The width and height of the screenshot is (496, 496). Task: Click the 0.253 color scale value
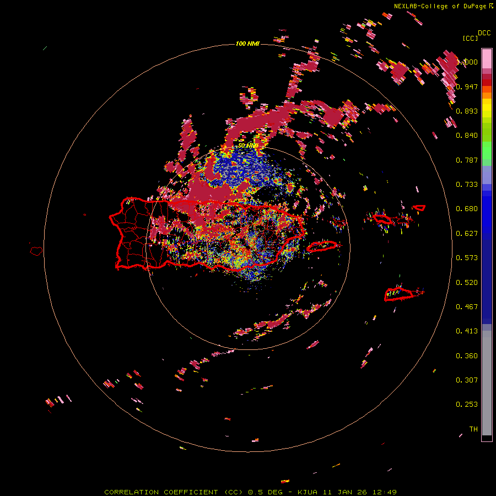pos(467,405)
